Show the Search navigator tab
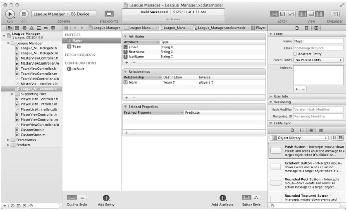Image resolution: width=348 pixels, height=211 pixels. tap(24, 28)
